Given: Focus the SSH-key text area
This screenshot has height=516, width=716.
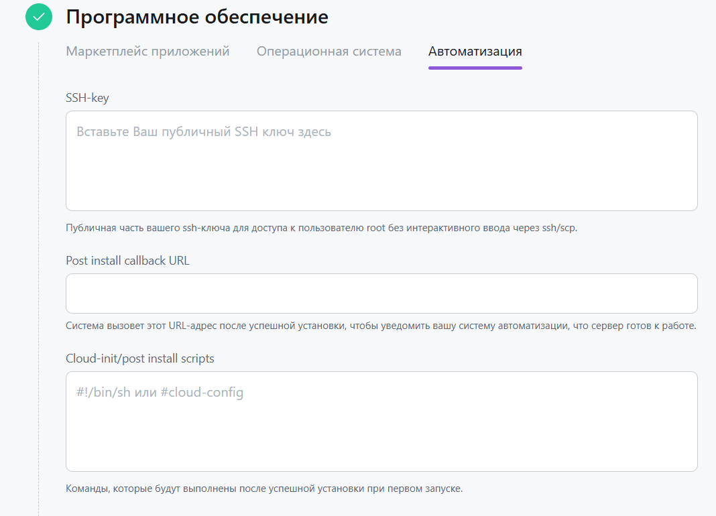Looking at the screenshot, I should (381, 161).
